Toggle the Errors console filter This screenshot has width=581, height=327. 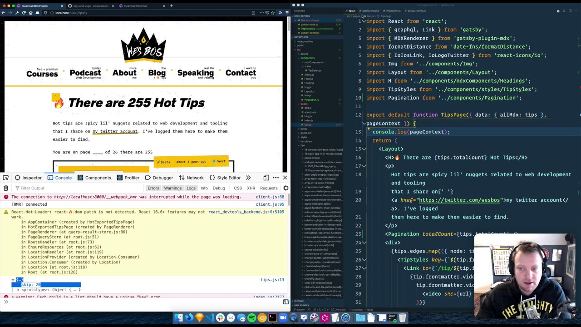(153, 188)
